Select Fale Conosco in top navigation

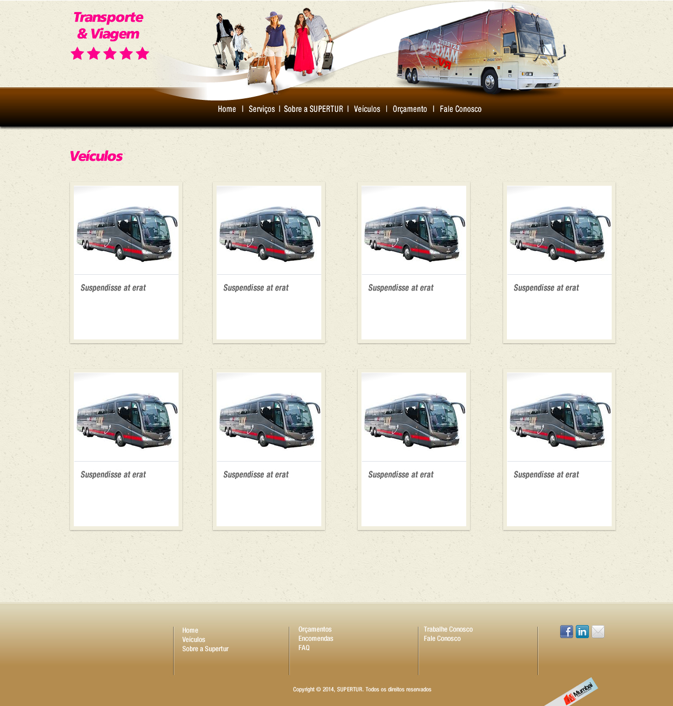pyautogui.click(x=460, y=109)
